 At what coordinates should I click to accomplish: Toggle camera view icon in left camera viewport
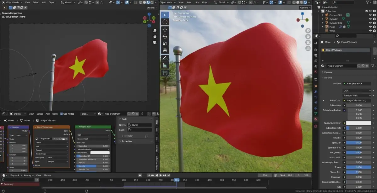point(155,42)
